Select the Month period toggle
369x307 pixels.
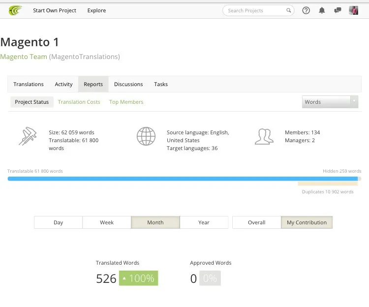point(155,222)
